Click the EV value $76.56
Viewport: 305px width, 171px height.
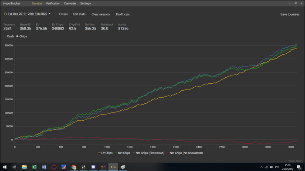[41, 29]
